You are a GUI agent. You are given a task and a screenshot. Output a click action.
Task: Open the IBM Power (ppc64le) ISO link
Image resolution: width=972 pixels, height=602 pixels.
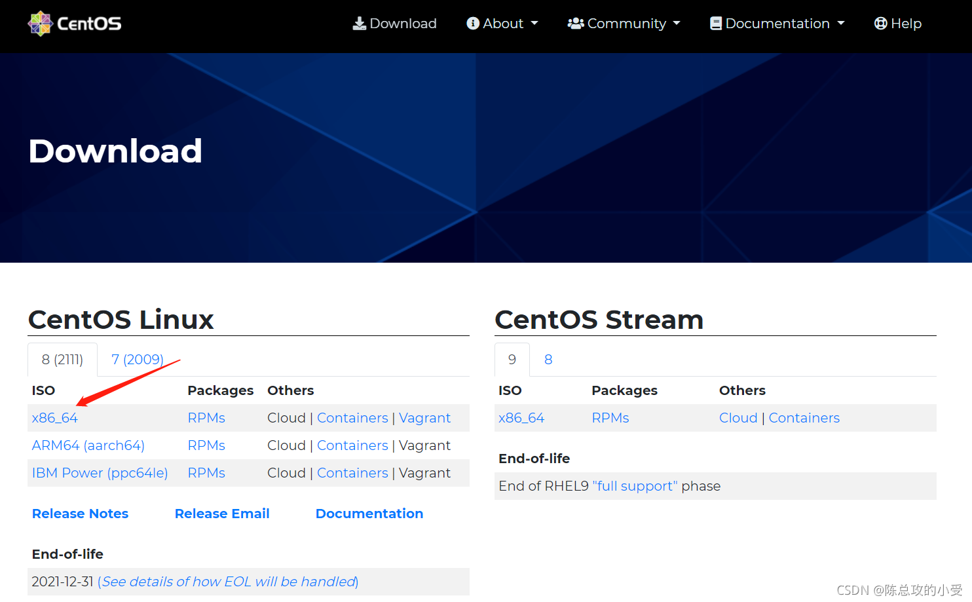click(100, 473)
